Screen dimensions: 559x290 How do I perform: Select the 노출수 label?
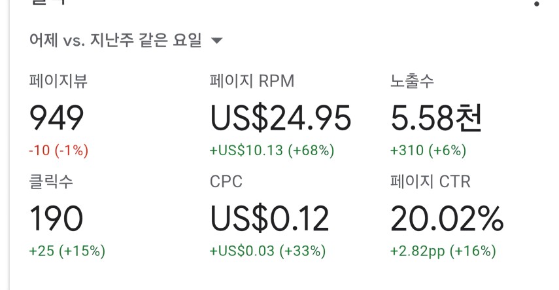(412, 81)
